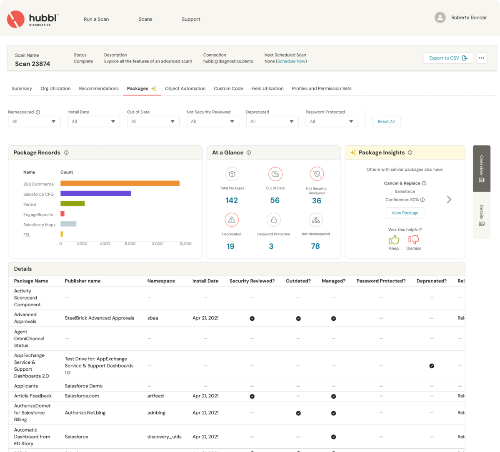Image resolution: width=500 pixels, height=452 pixels.
Task: Click the Advanced Approvals Outdated checkmark
Action: point(298,318)
